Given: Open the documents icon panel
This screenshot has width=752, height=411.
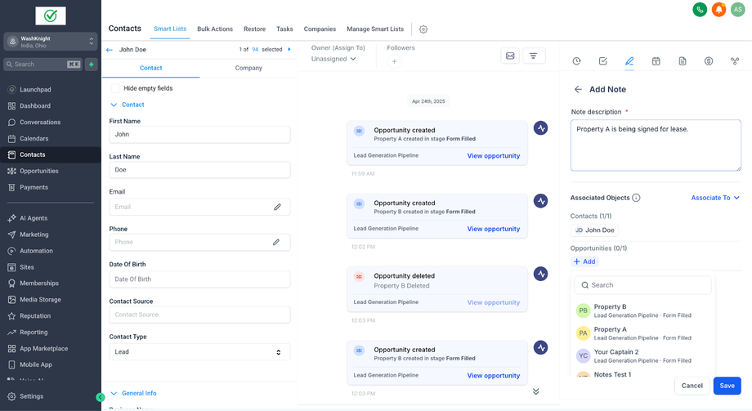Looking at the screenshot, I should pyautogui.click(x=682, y=61).
